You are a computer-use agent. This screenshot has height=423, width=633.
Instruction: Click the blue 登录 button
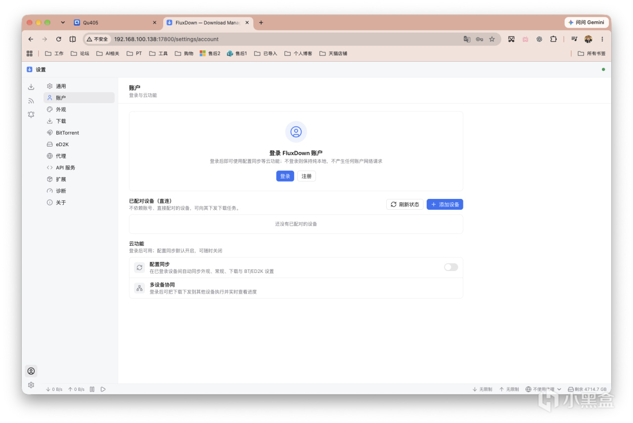pyautogui.click(x=285, y=176)
